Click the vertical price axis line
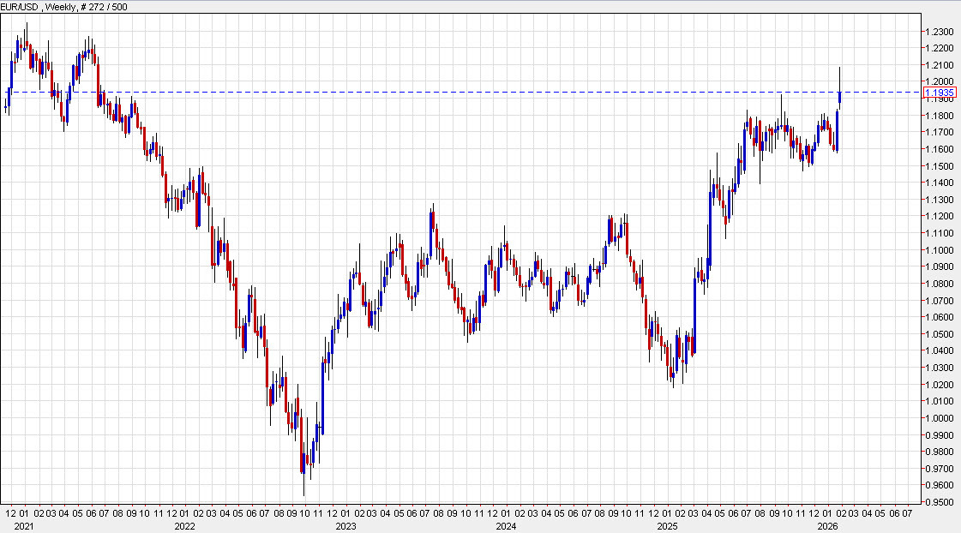Viewport: 961px width, 533px height. tap(922, 257)
